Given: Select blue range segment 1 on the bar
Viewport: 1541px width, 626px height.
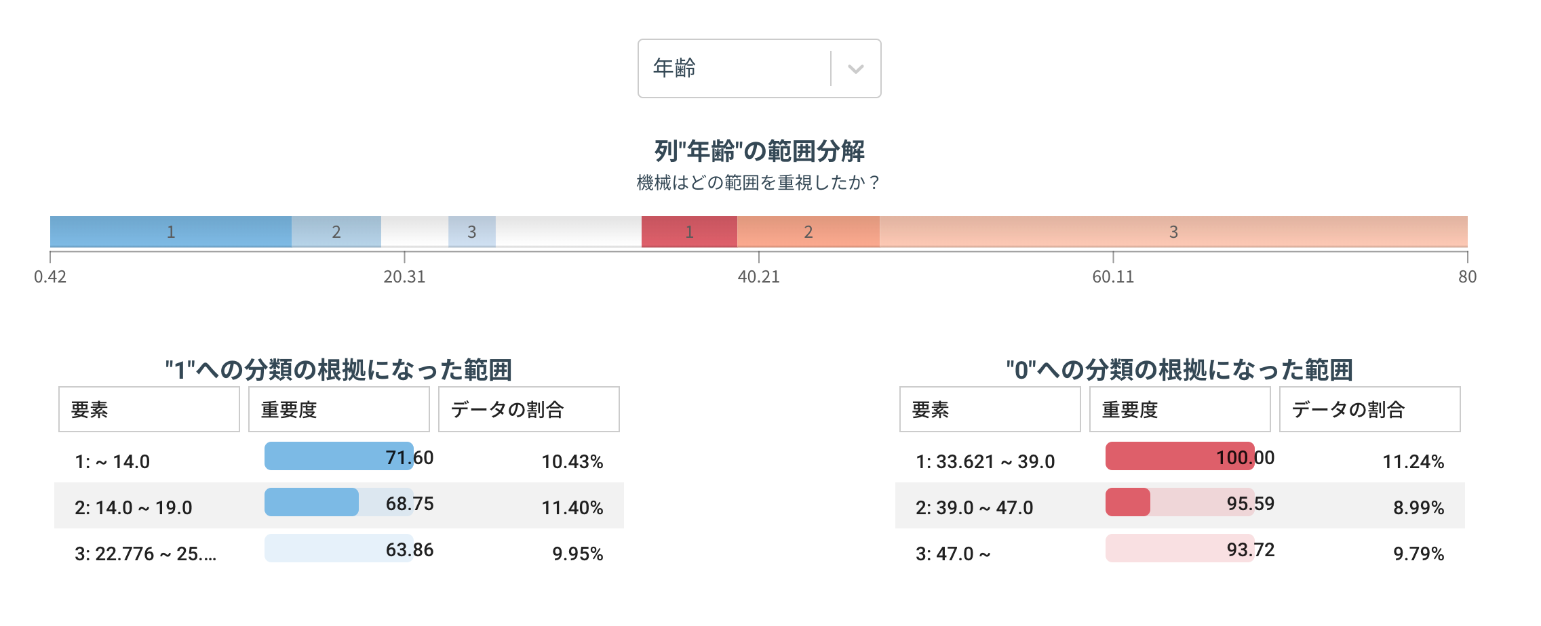Looking at the screenshot, I should (x=168, y=231).
